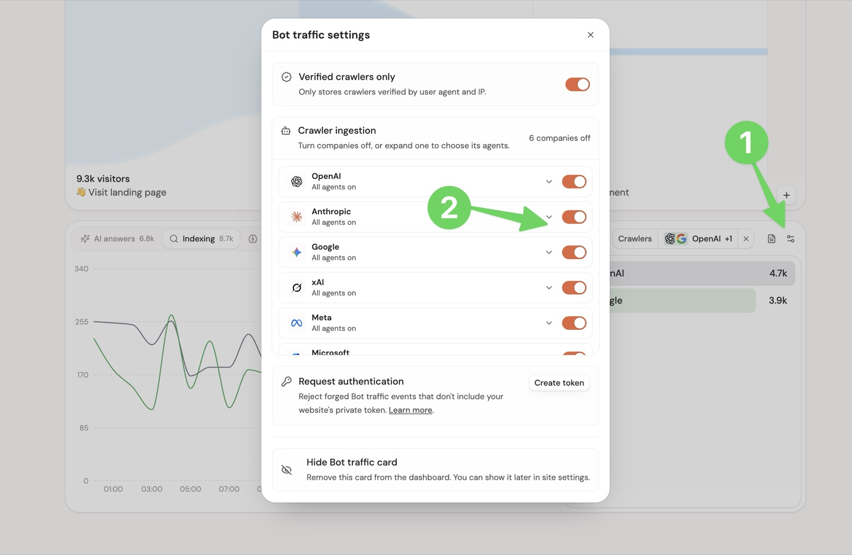Toggle the xAI crawler switch
This screenshot has height=555, width=852.
(x=574, y=287)
